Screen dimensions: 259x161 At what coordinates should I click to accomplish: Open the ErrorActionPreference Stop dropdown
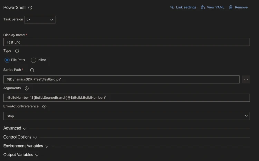[x=126, y=116]
